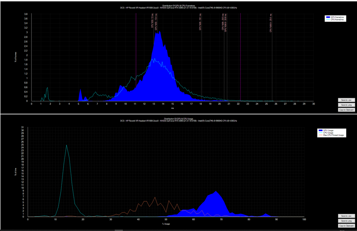Viewport: 357px width, 231px height.
Task: Click the orange Max.CPU/Thread Usage legend swatch
Action: [x=321, y=135]
